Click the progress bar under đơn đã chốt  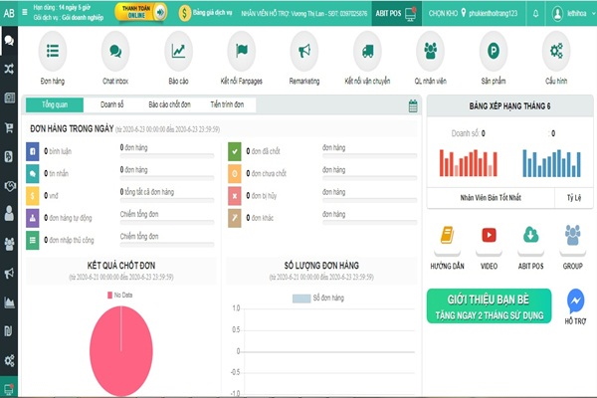pos(370,156)
